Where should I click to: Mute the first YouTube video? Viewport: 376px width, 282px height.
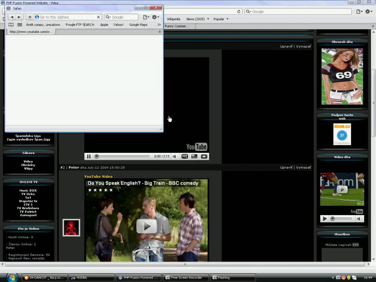tap(174, 156)
